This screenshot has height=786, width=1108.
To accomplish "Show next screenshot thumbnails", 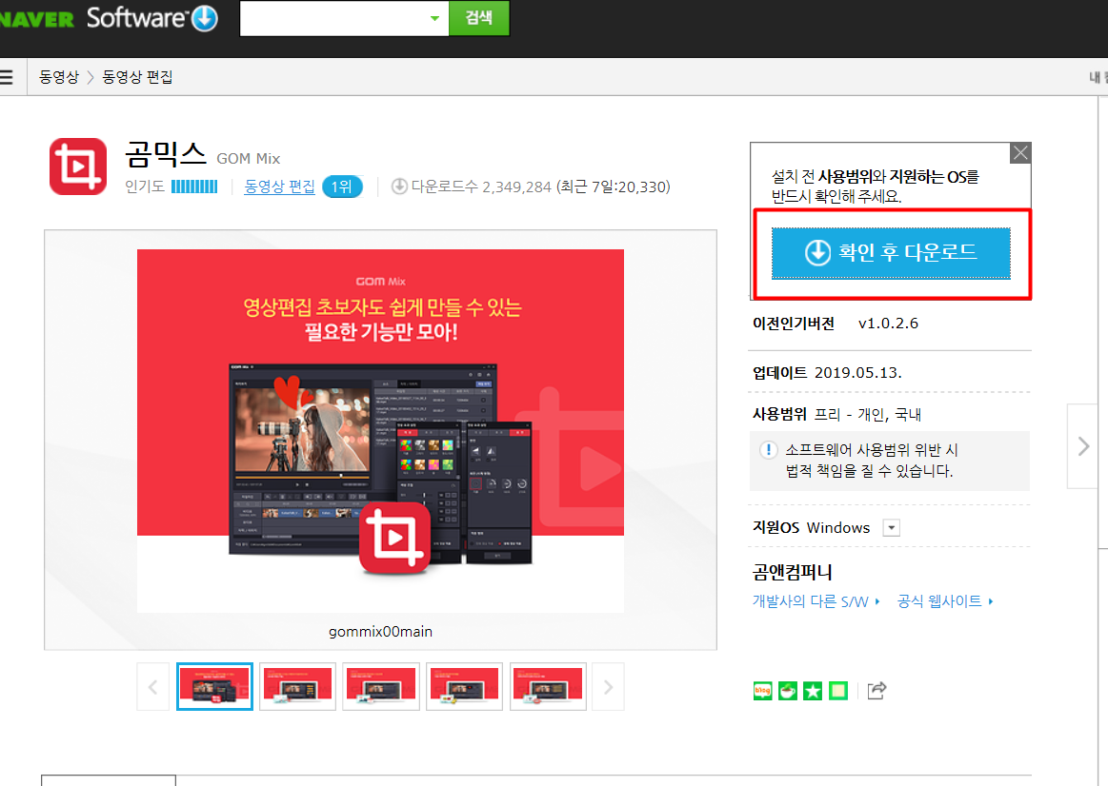I will [x=608, y=686].
